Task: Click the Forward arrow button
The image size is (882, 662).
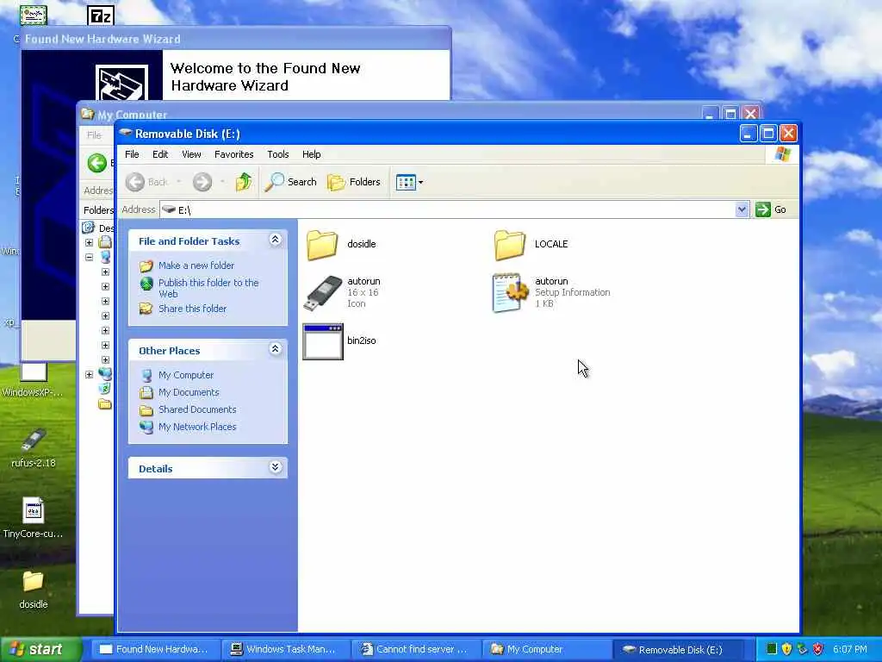Action: click(x=202, y=182)
